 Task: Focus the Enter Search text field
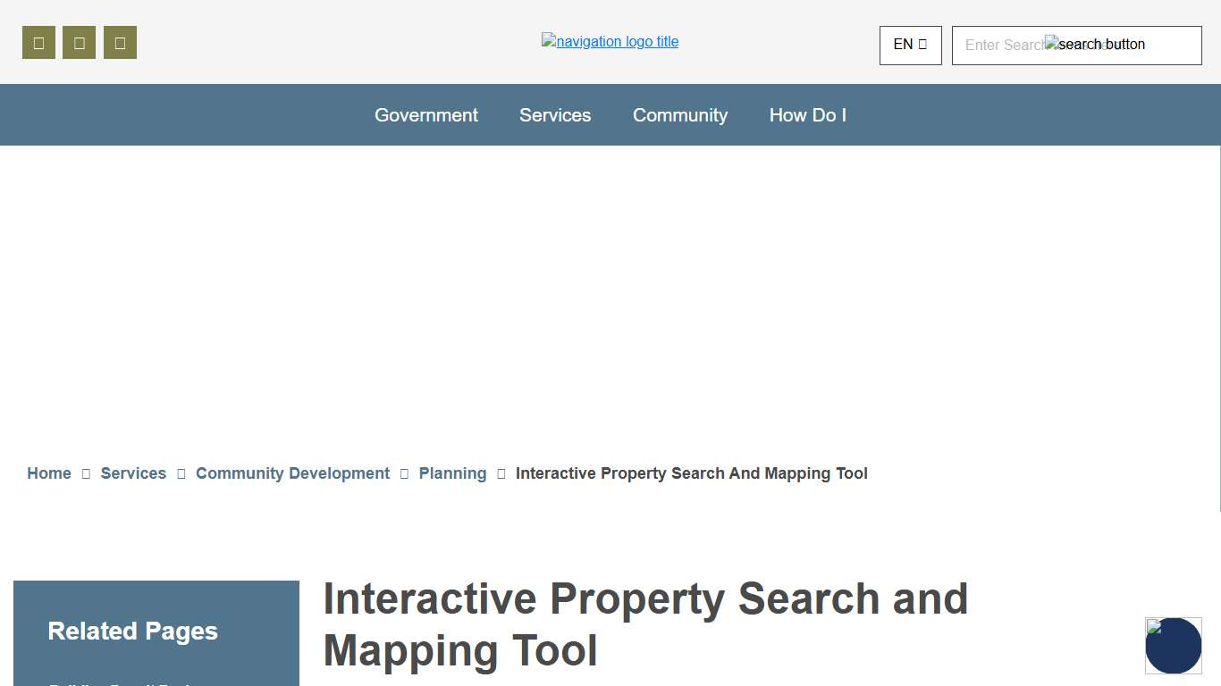pos(1001,46)
